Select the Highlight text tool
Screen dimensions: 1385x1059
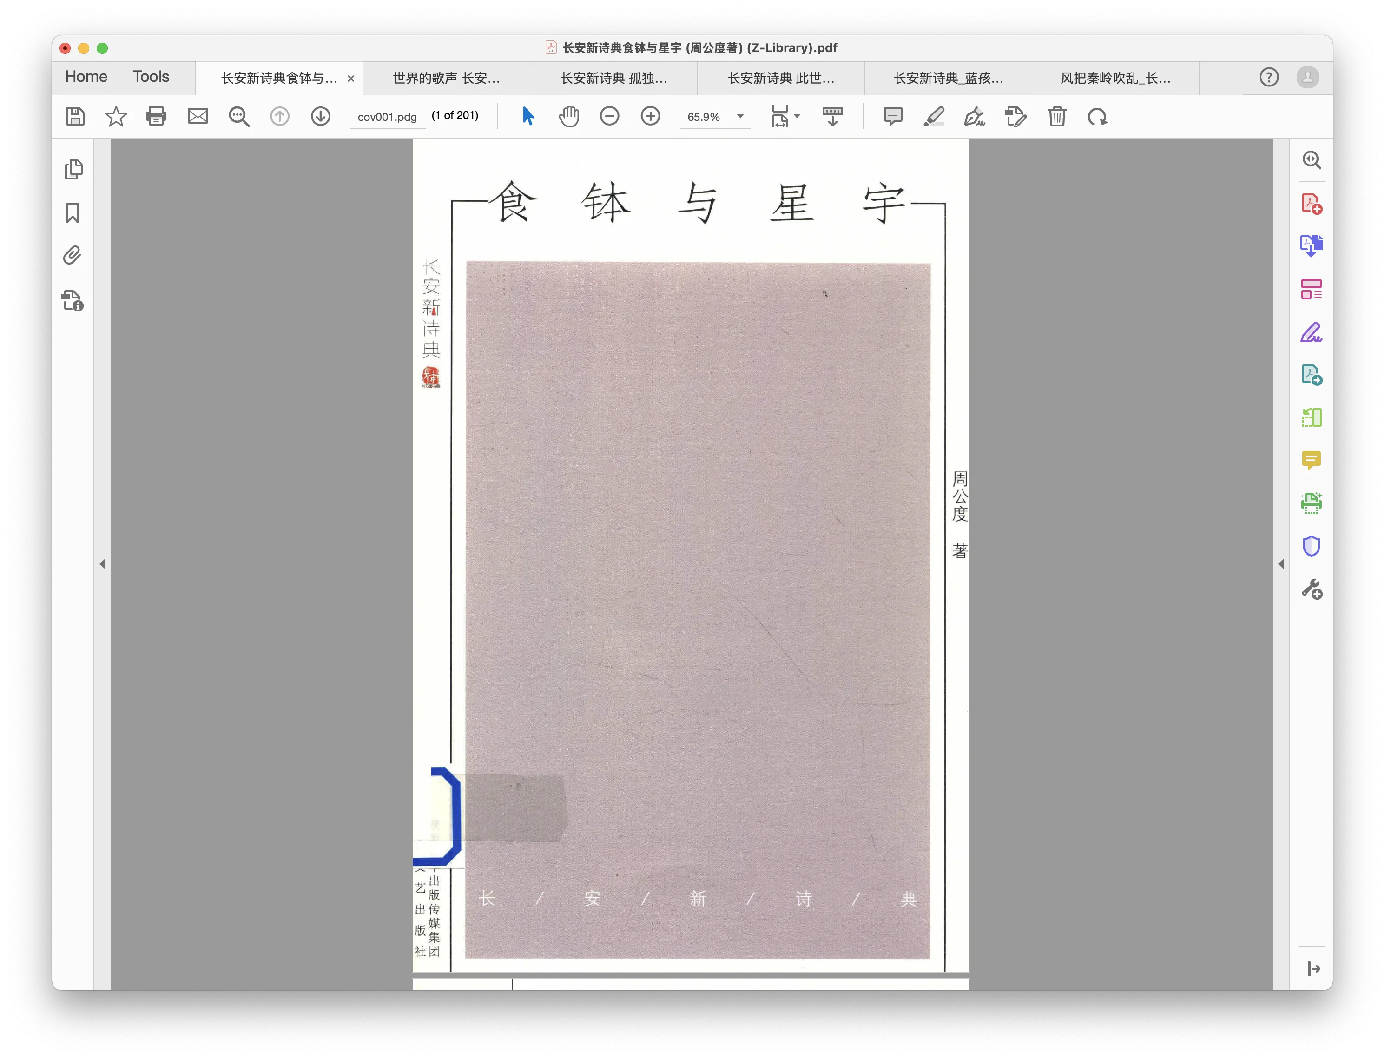[934, 117]
